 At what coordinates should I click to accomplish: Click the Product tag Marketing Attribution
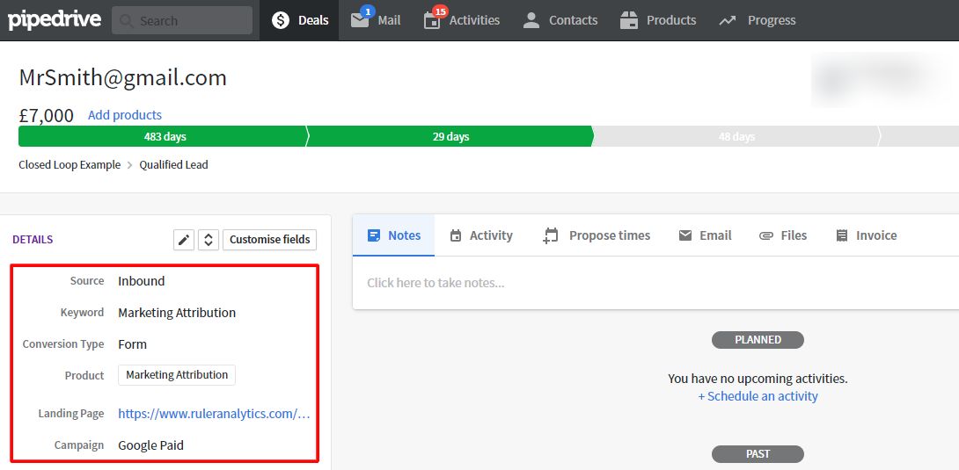177,375
